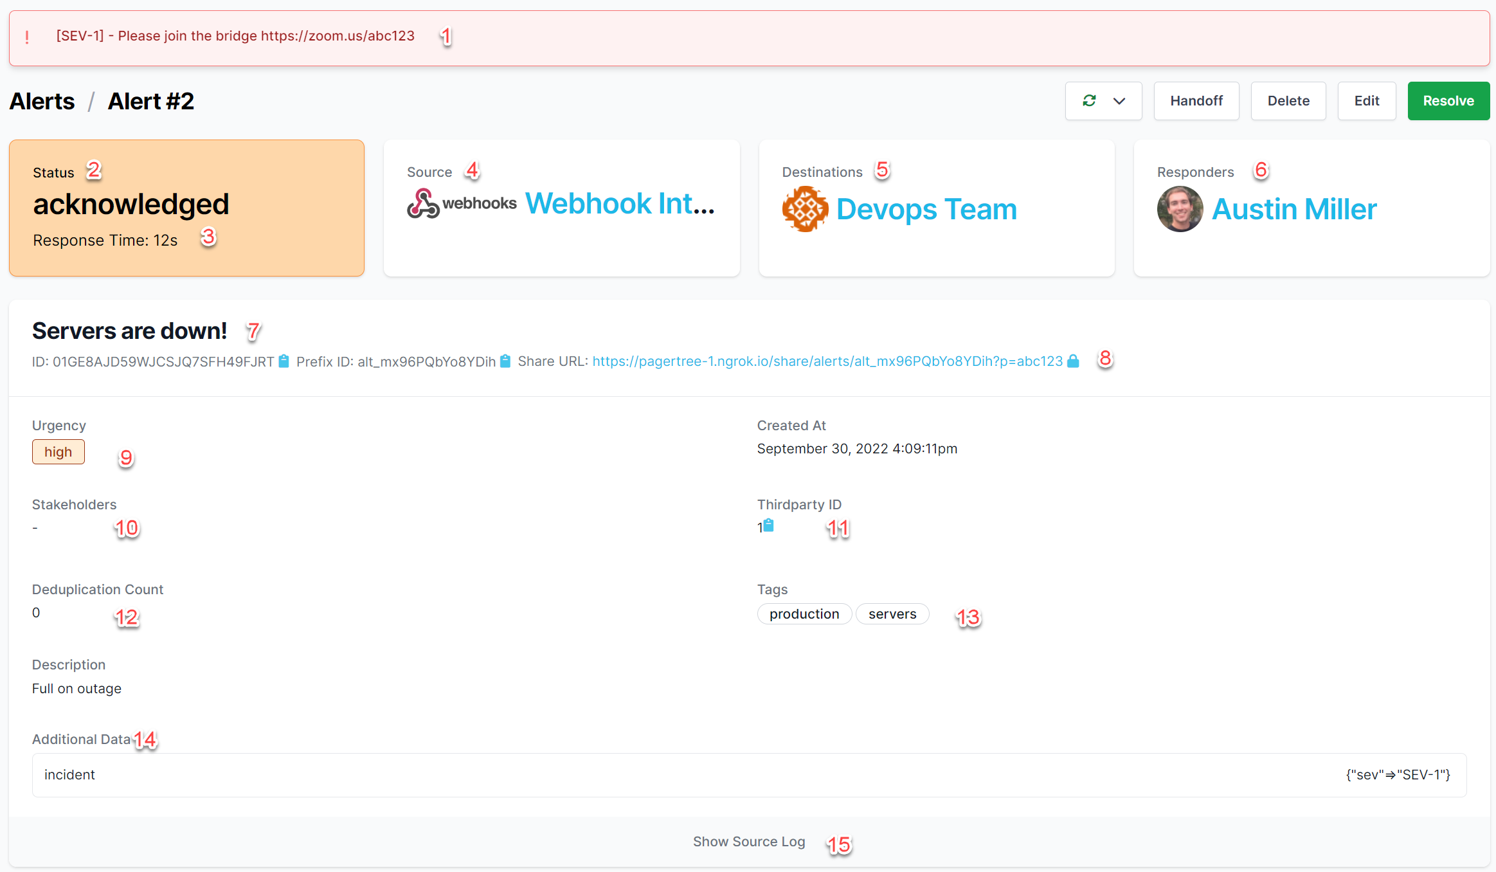
Task: Resolve the alert with green button
Action: tap(1448, 101)
